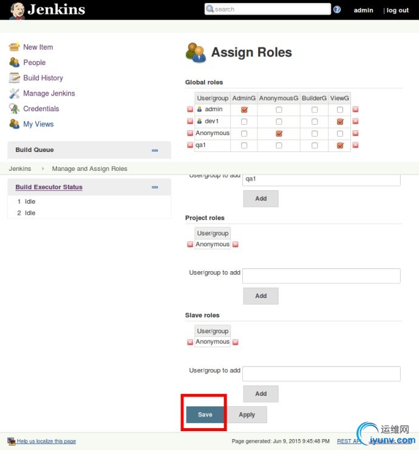Screen dimensions: 419x450
Task: Click left red delete icon for admin row
Action: 190,109
